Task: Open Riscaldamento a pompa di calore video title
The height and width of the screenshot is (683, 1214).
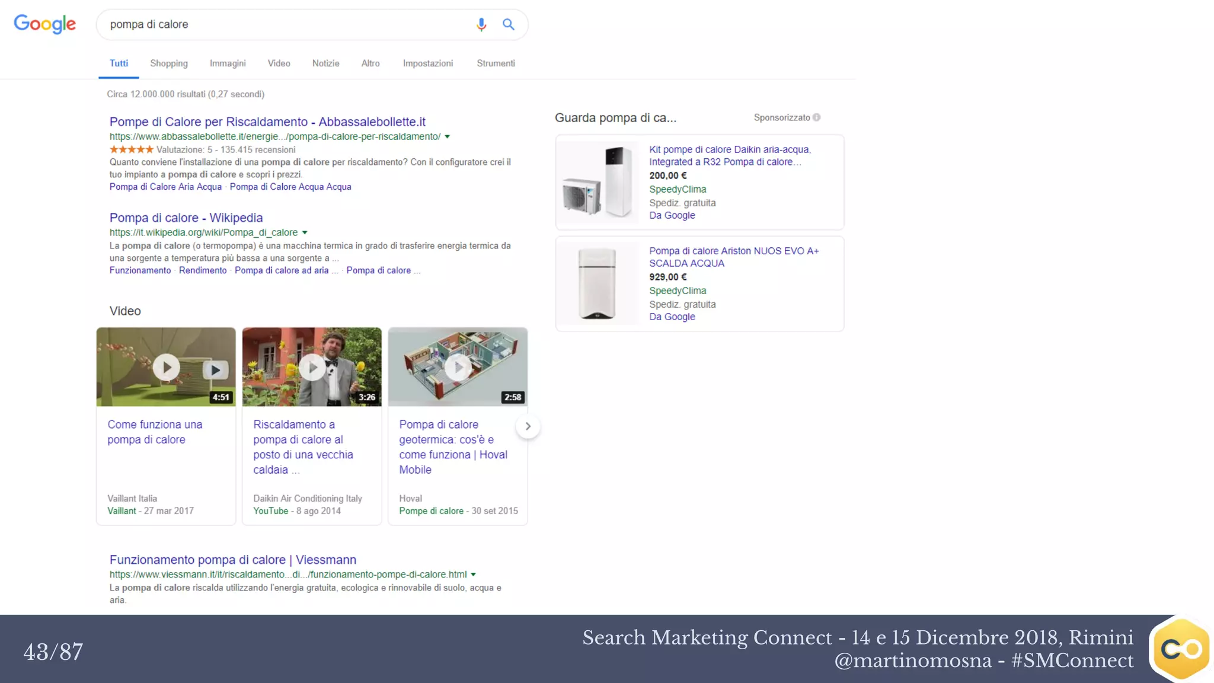Action: click(x=303, y=447)
